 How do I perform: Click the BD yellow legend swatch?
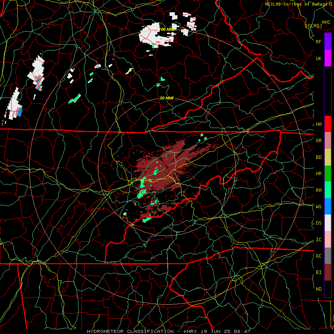(328, 157)
